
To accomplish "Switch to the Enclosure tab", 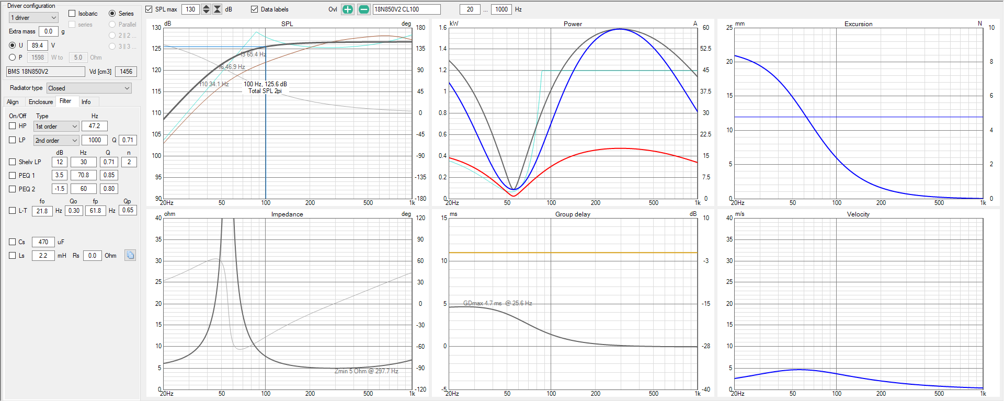I will (x=41, y=102).
